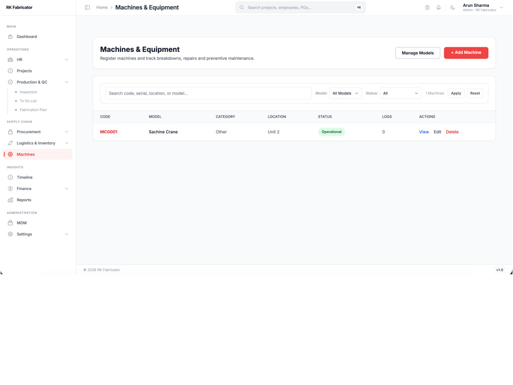Expand the HR menu chevron

(x=67, y=60)
